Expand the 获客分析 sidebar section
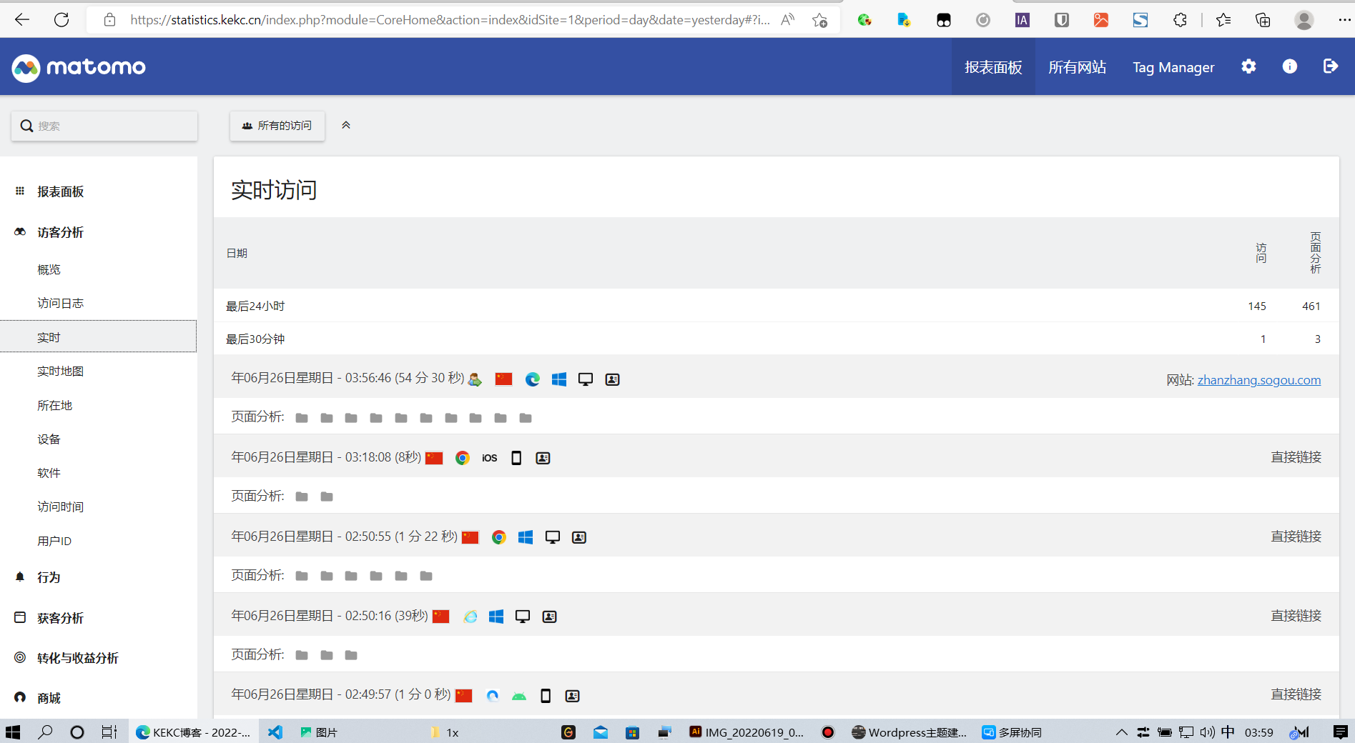The width and height of the screenshot is (1355, 743). tap(60, 618)
